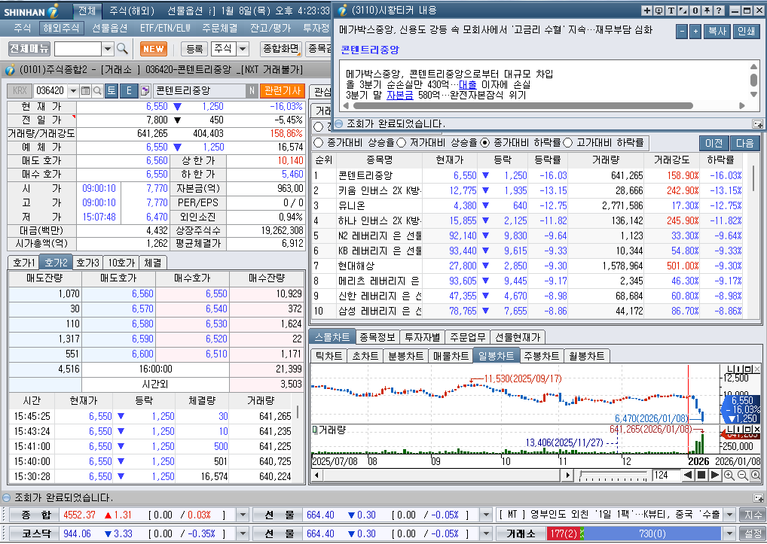Image resolution: width=767 pixels, height=544 pixels.
Task: Zoom out on the chart
Action: point(743,475)
